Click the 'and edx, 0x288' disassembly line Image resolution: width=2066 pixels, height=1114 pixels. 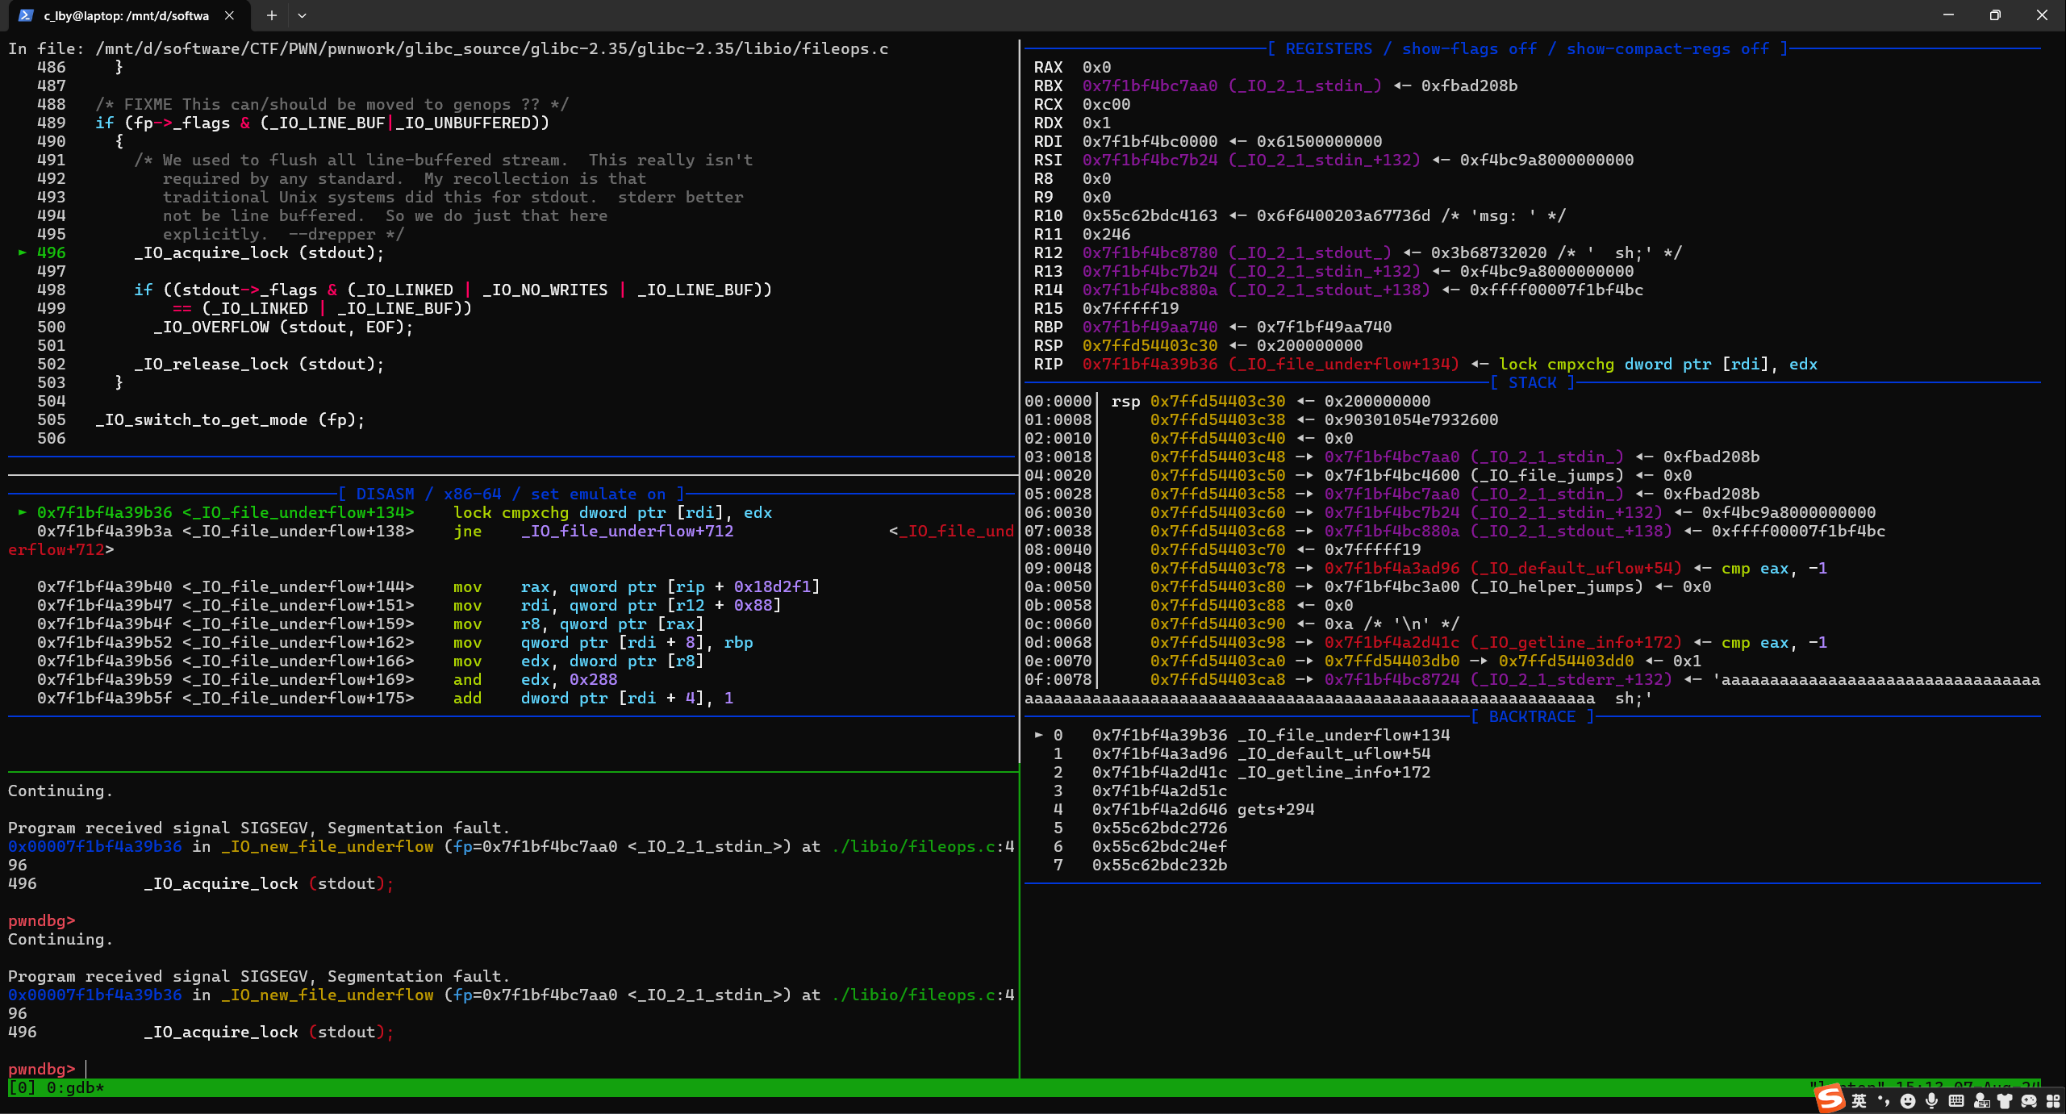coord(535,679)
